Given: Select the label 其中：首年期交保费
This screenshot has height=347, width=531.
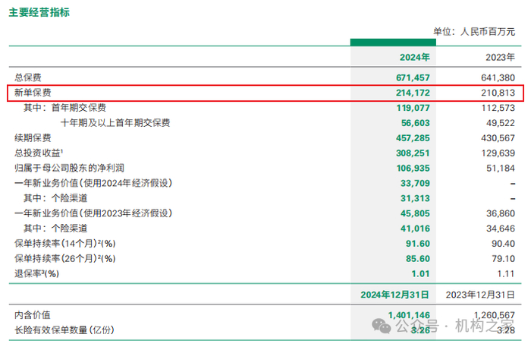Looking at the screenshot, I should click(64, 108).
